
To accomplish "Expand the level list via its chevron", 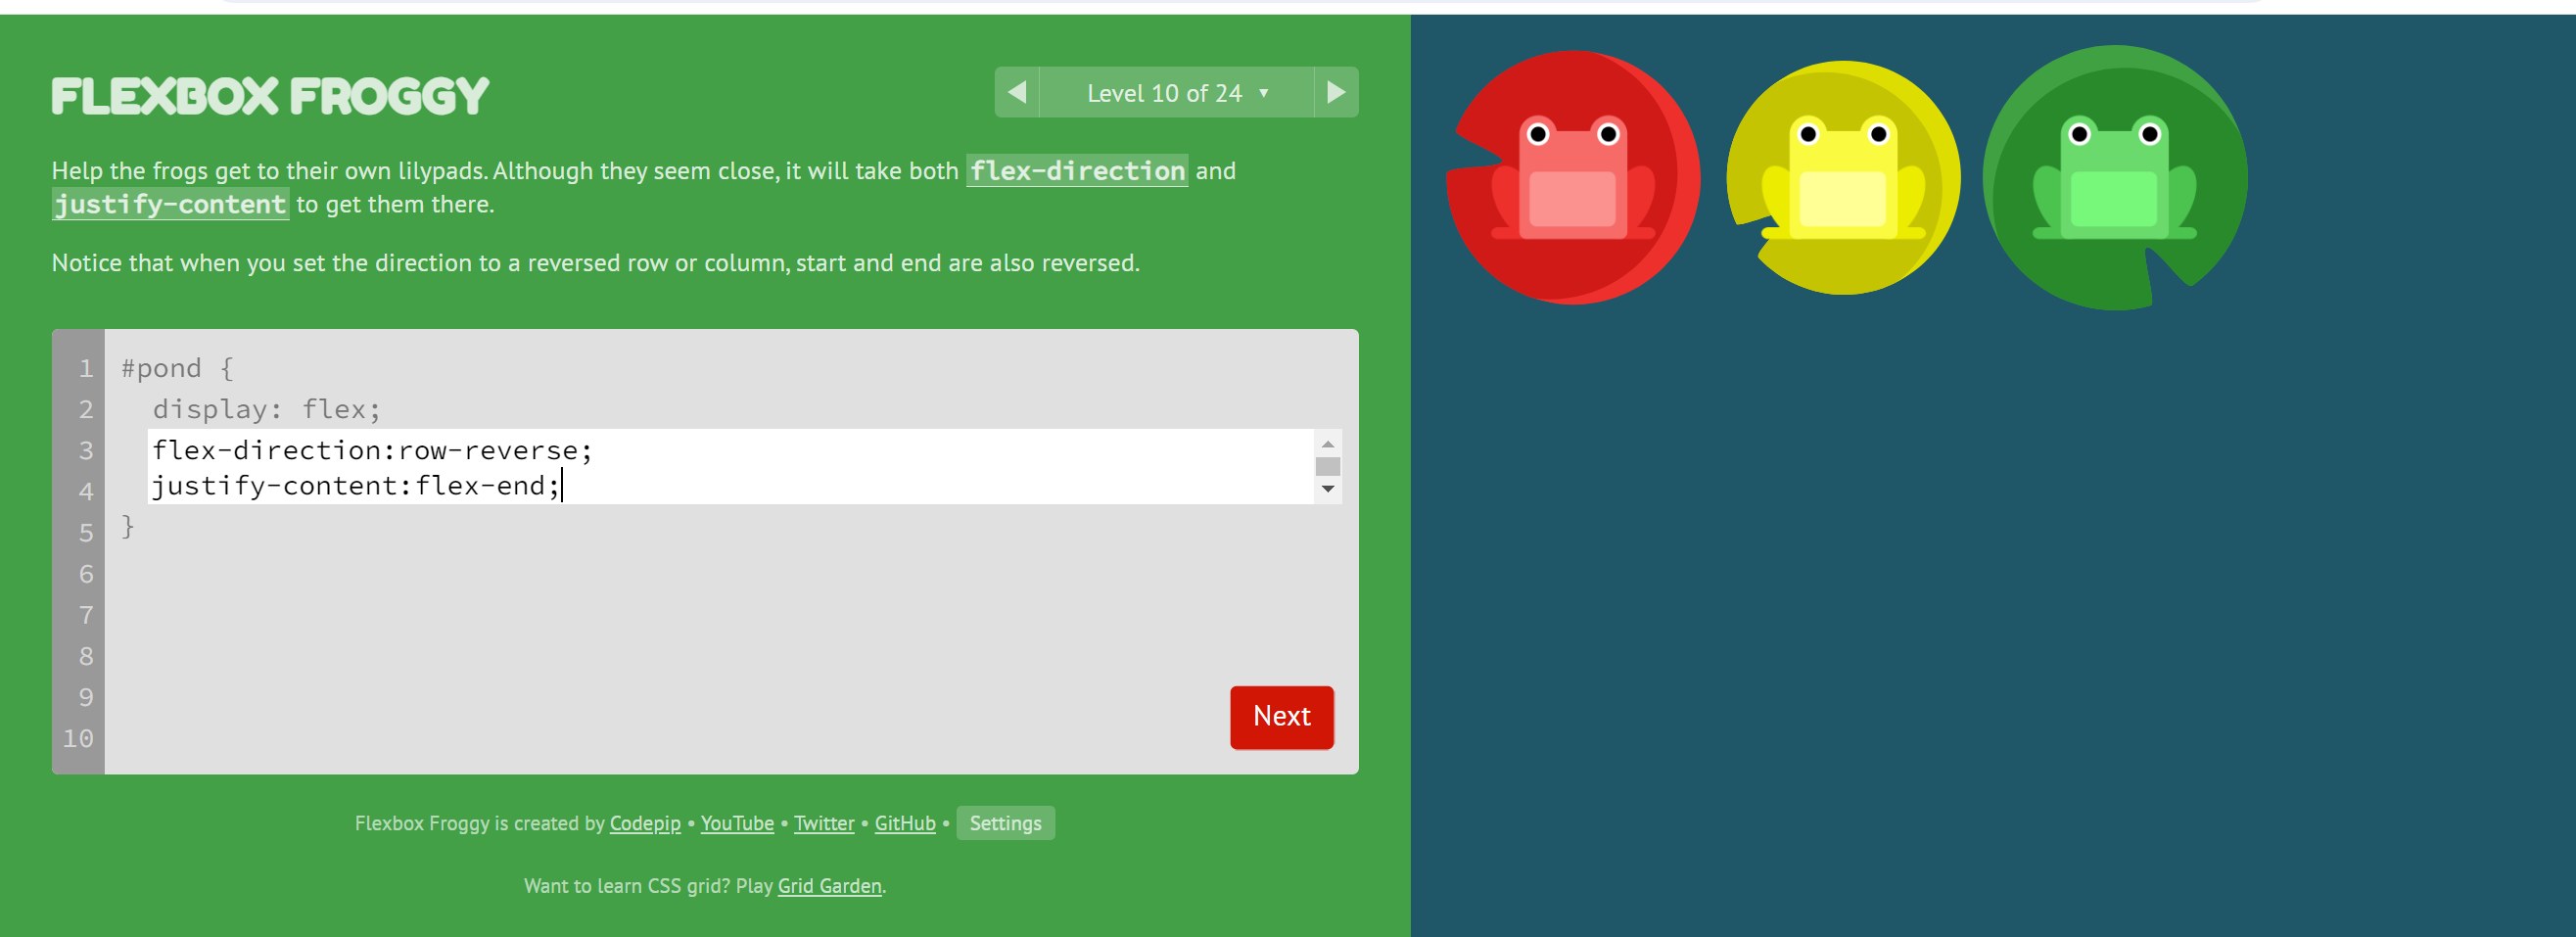I will (x=1262, y=93).
